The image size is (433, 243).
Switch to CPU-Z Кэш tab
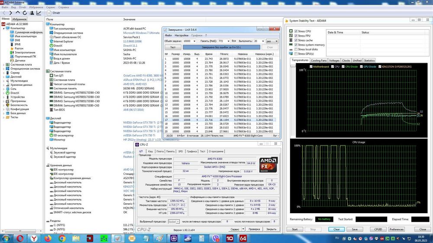(150, 151)
